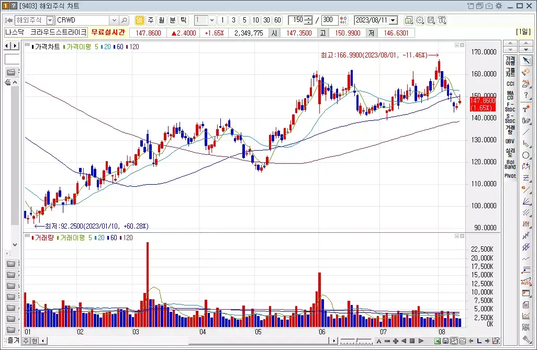Click the 10 interval button

(x=255, y=20)
